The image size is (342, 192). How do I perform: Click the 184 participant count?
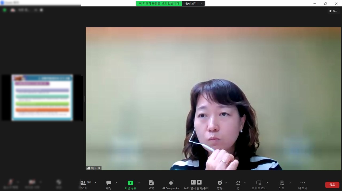coord(89,182)
